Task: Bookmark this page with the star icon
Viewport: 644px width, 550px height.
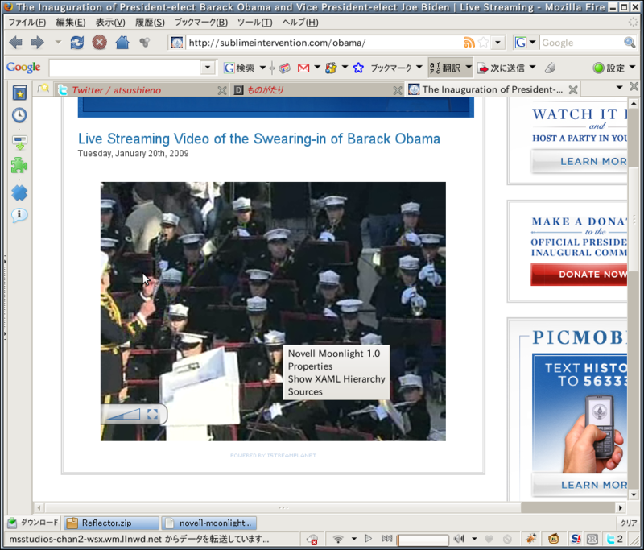Action: click(x=484, y=43)
